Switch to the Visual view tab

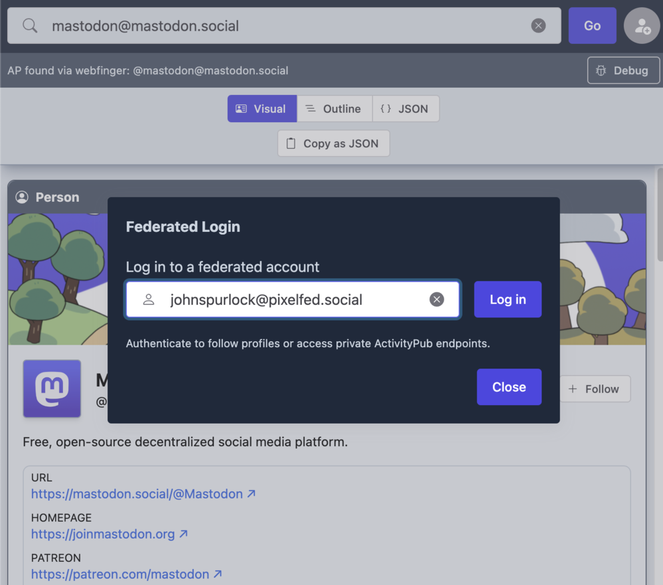click(x=261, y=109)
